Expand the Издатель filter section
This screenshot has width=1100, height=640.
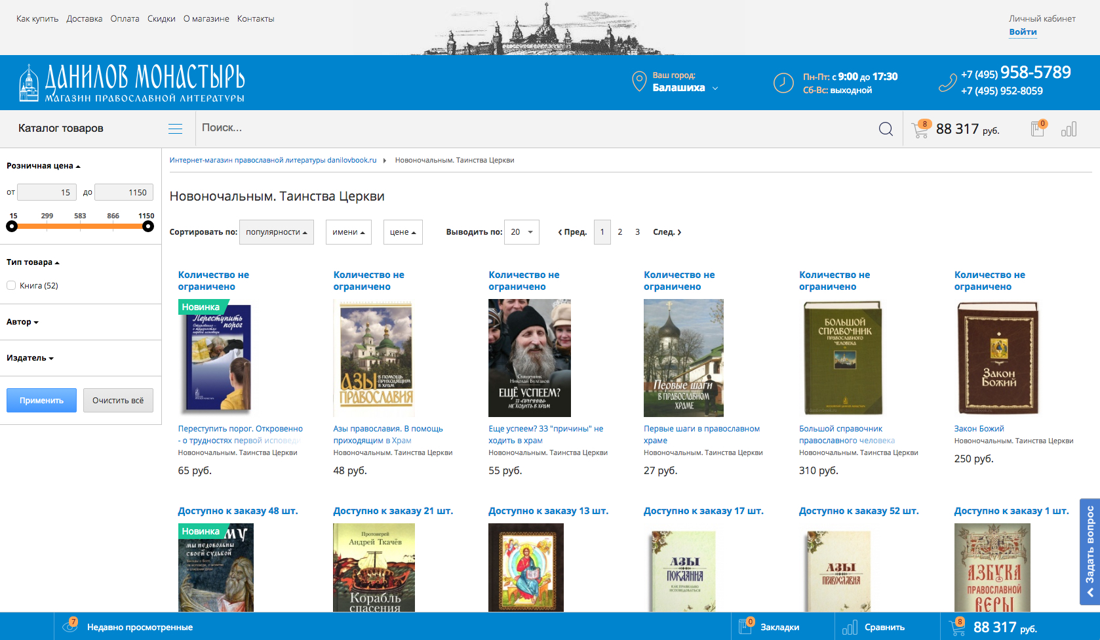(x=29, y=358)
